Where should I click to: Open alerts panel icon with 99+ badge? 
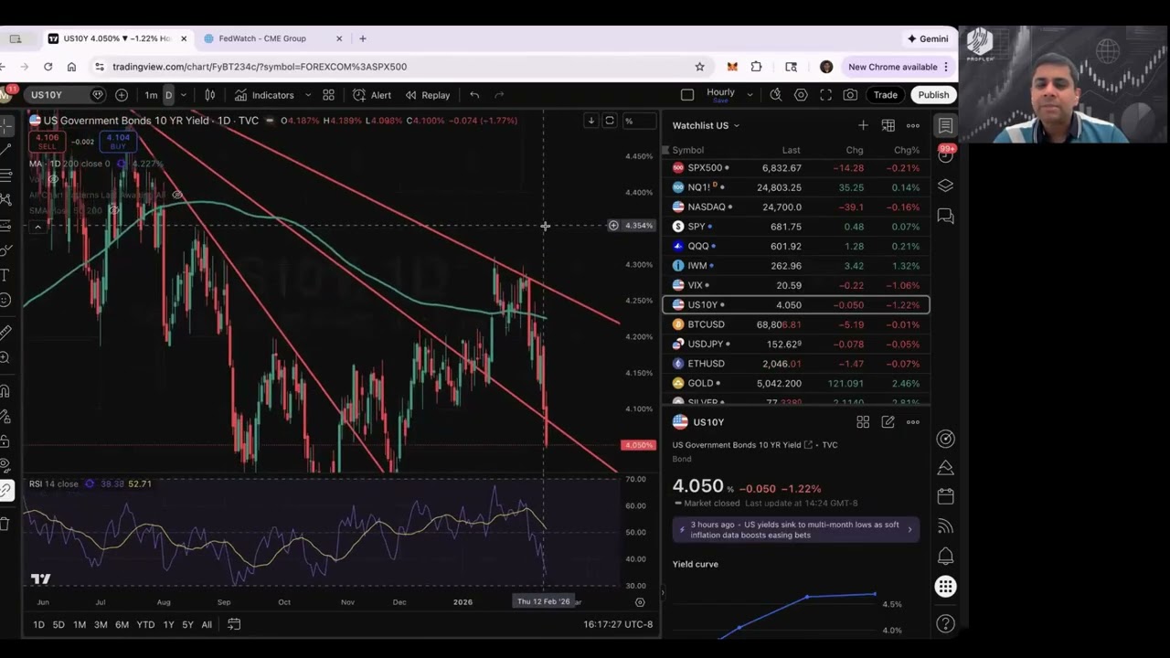pyautogui.click(x=946, y=154)
